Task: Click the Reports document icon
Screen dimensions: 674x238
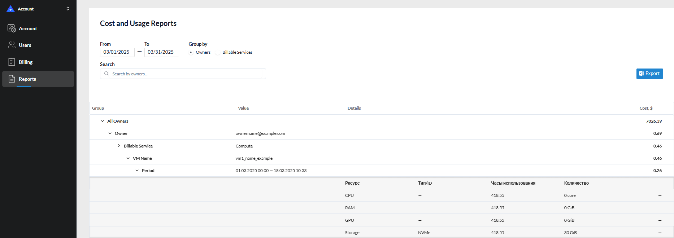Action: [x=12, y=79]
